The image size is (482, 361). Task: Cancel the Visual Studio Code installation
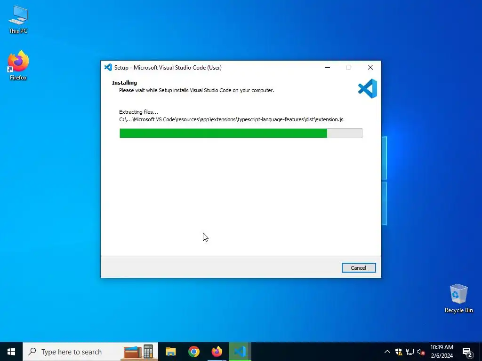click(x=358, y=267)
